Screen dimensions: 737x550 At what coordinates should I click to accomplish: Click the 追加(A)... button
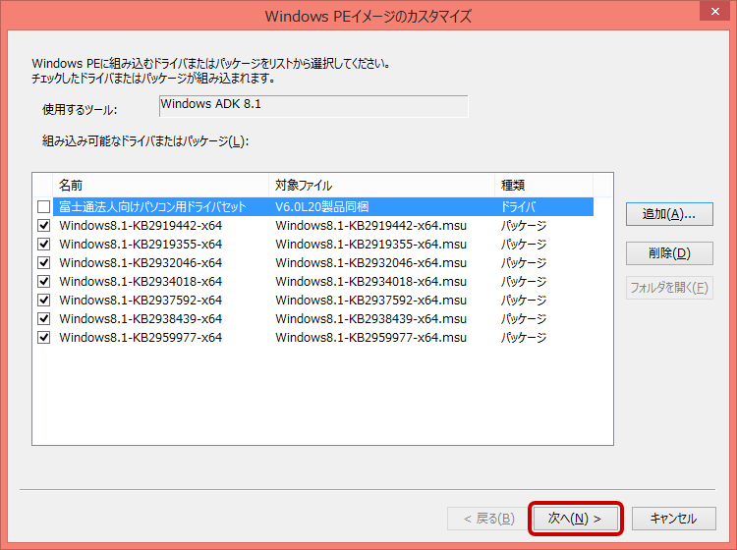pyautogui.click(x=669, y=214)
